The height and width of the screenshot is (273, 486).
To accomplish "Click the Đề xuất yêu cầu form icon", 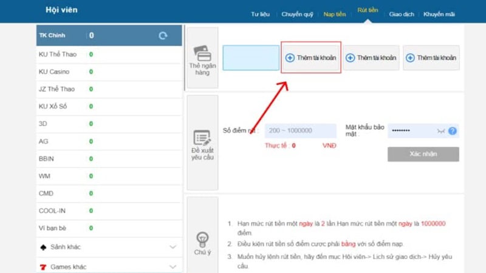I will click(202, 138).
